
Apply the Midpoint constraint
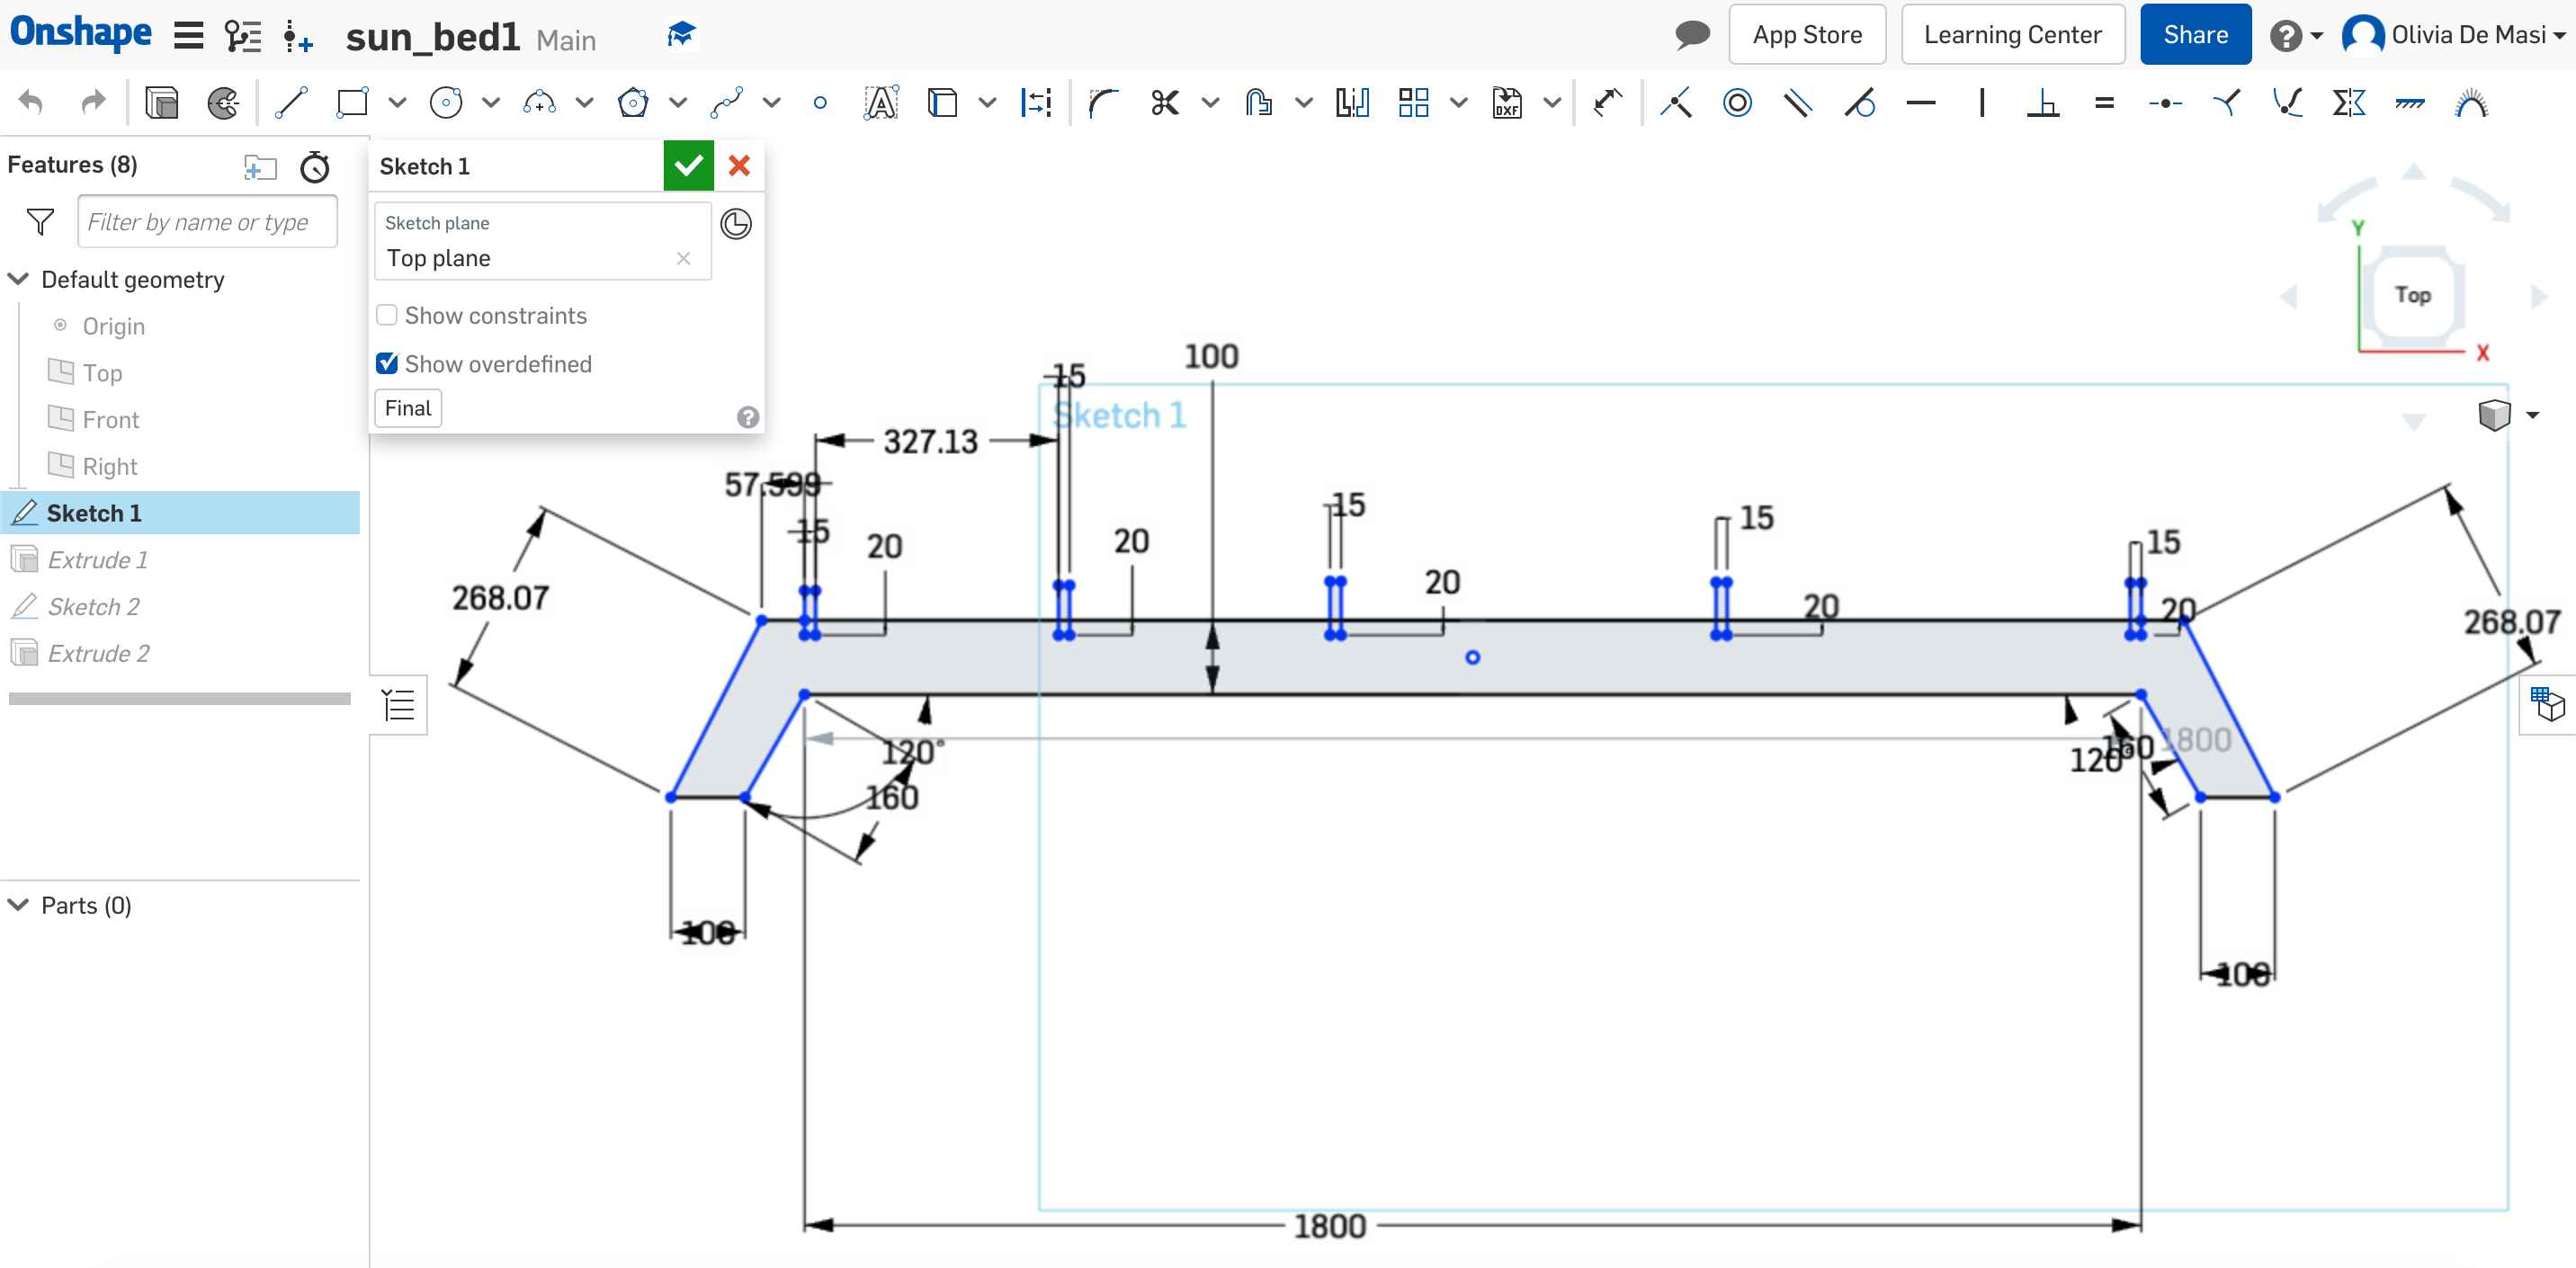[2166, 102]
